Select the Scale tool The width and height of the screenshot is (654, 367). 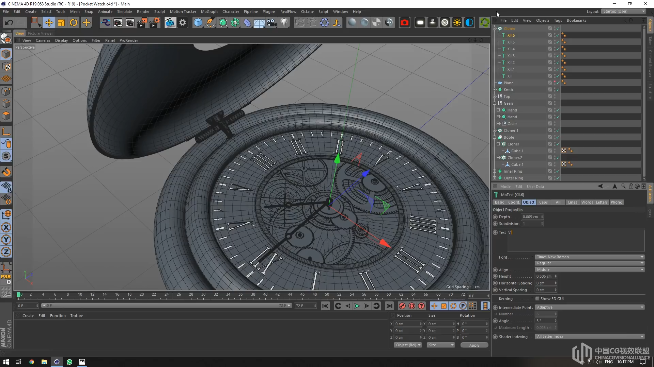61,23
